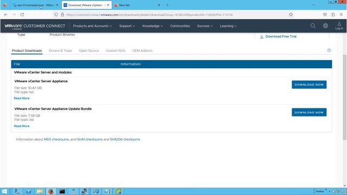Read More under vCenter Server Appliance

pos(22,98)
